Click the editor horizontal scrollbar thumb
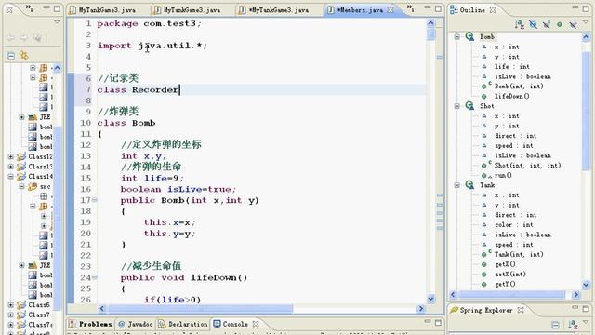The width and height of the screenshot is (595, 335). [200, 308]
